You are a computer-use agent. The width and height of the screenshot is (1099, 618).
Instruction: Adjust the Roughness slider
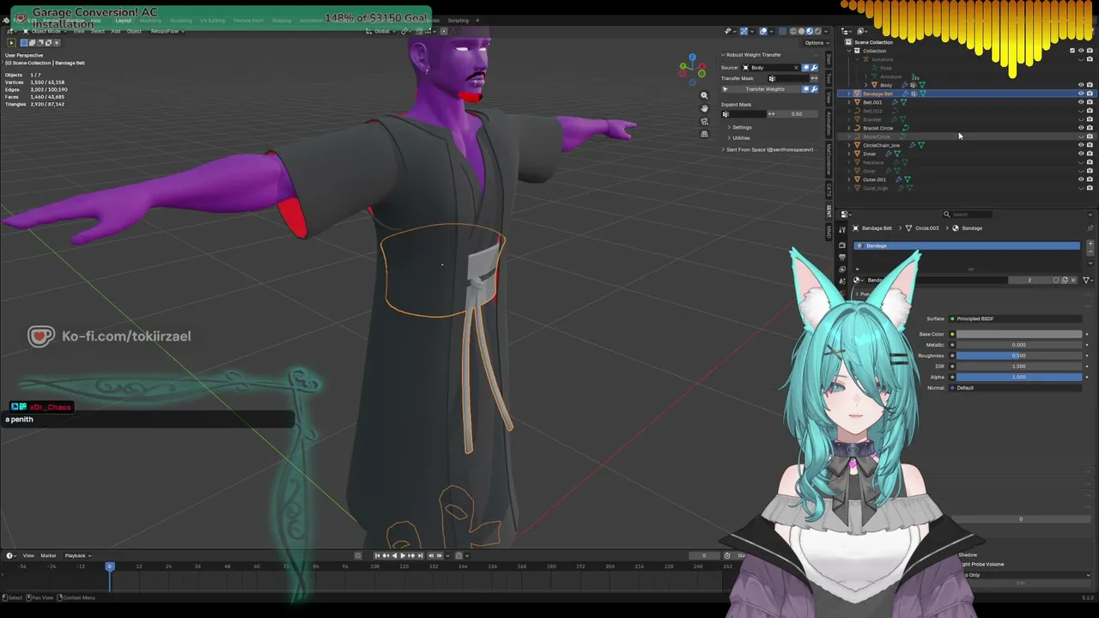click(1019, 355)
